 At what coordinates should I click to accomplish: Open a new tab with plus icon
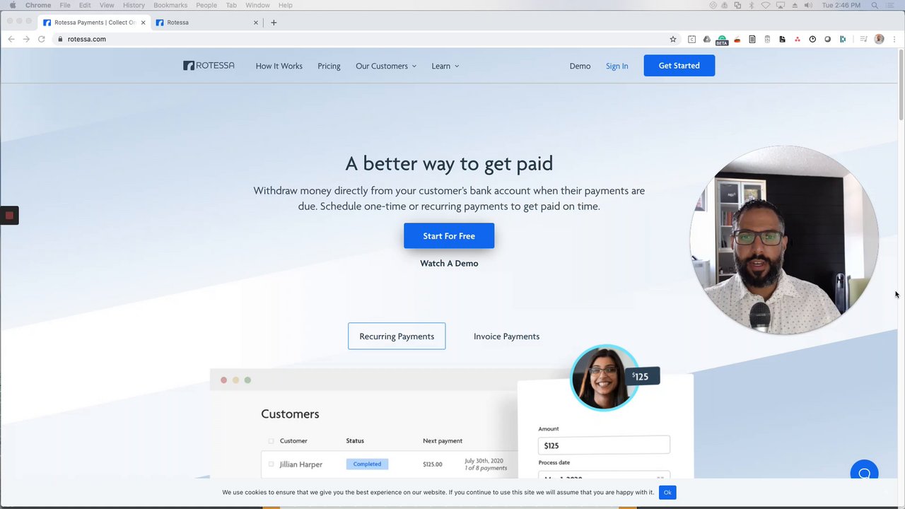pyautogui.click(x=274, y=22)
